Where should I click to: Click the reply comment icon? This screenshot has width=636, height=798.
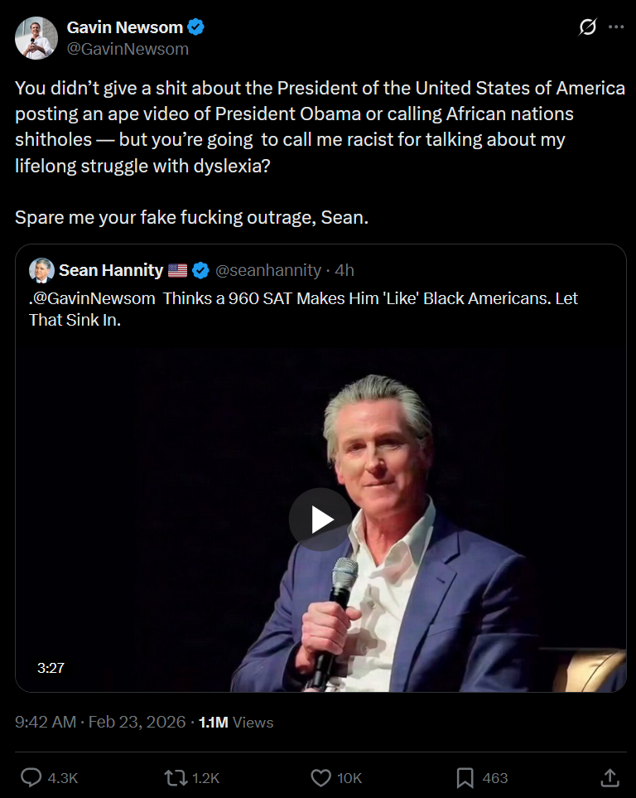(31, 777)
